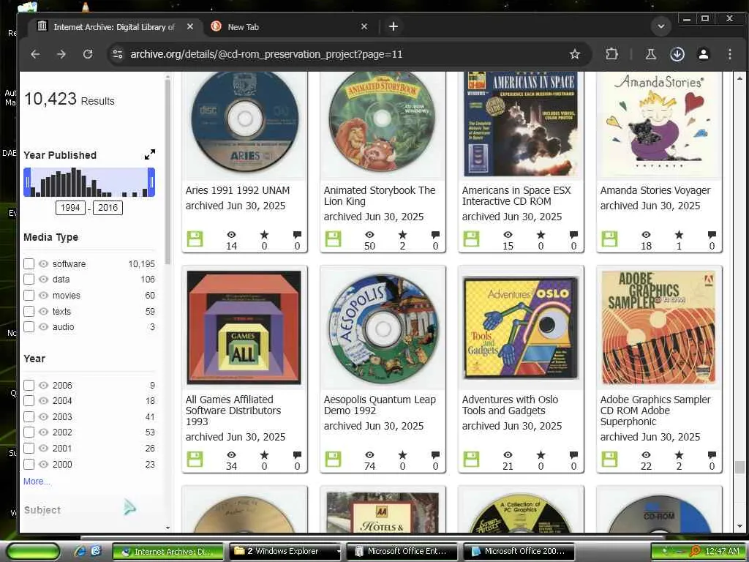Check the movies media type checkbox
The width and height of the screenshot is (749, 562).
[x=29, y=296]
